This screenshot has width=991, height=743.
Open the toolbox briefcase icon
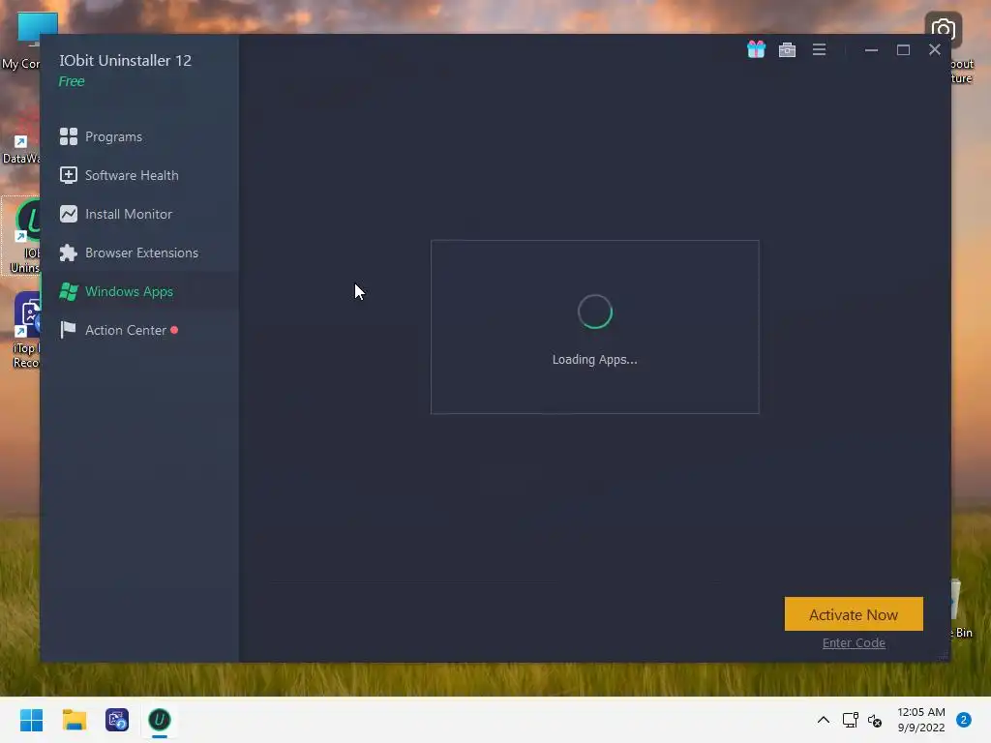787,50
